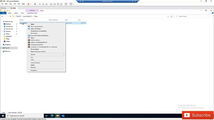Select Quick access in navigation pane
Image resolution: width=214 pixels, height=120 pixels.
tap(9, 21)
